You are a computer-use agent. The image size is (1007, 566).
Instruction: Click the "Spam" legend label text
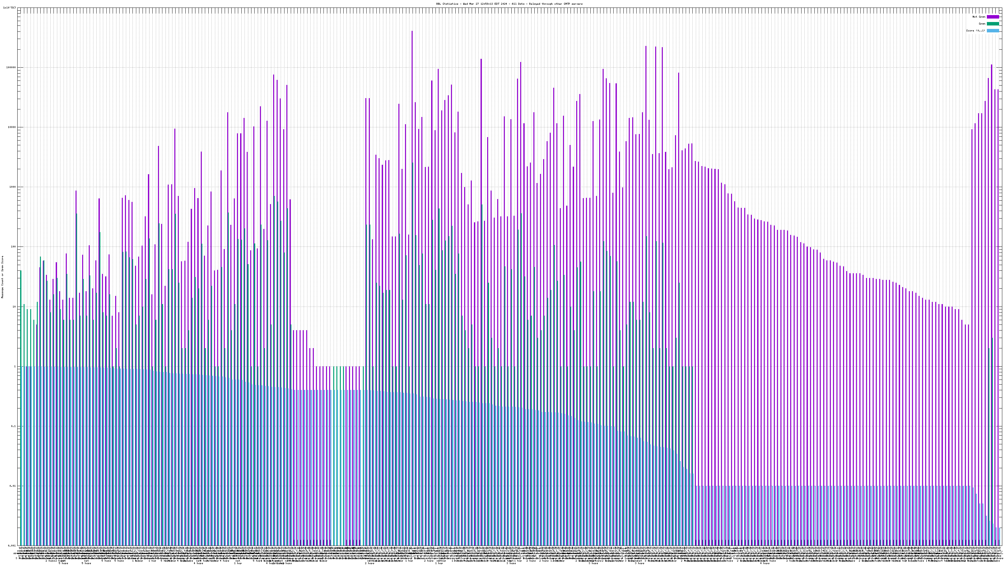click(982, 24)
